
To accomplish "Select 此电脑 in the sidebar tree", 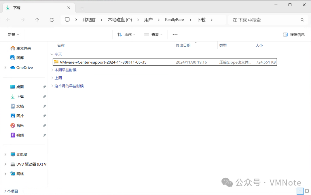I will click(19, 154).
